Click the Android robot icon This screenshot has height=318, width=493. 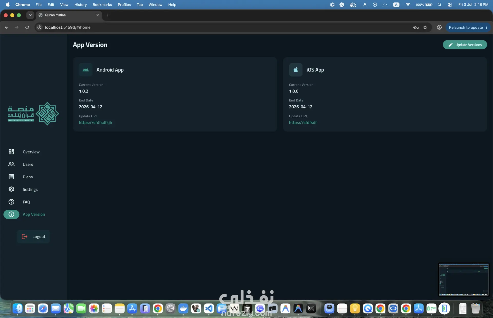[x=86, y=70]
